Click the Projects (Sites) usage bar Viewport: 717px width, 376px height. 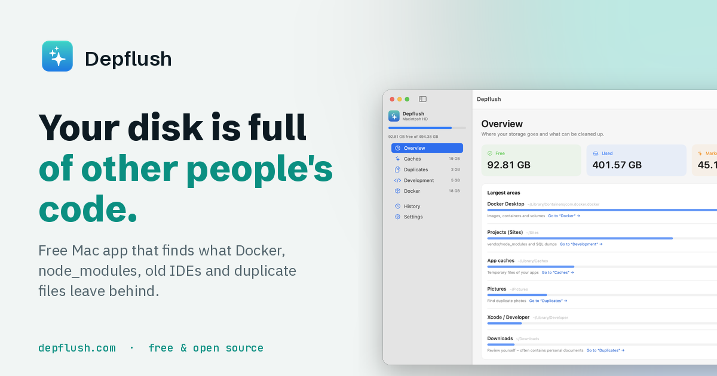pyautogui.click(x=602, y=238)
